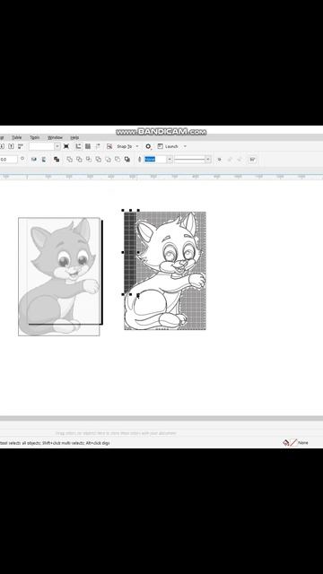Click the gray cat picture
This screenshot has height=574, width=323.
pos(59,277)
